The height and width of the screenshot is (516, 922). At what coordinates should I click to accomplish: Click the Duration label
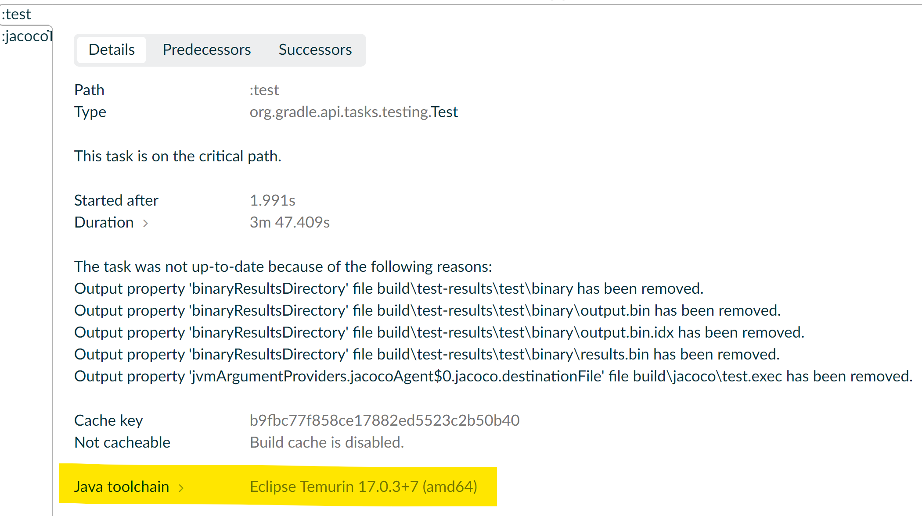pyautogui.click(x=104, y=222)
